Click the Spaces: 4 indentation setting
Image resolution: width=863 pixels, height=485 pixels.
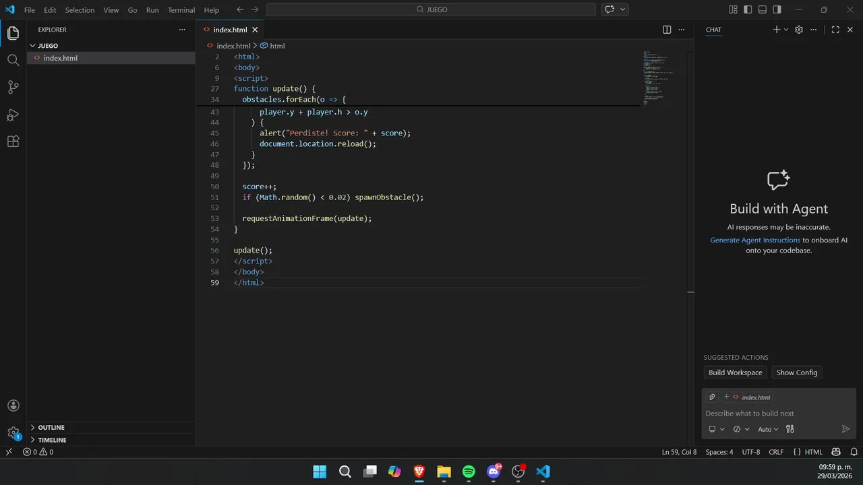point(719,452)
